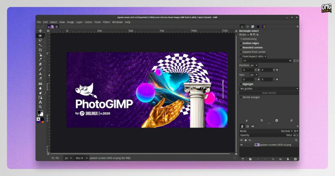Open the Windows menu
The height and width of the screenshot is (176, 335).
click(x=117, y=22)
